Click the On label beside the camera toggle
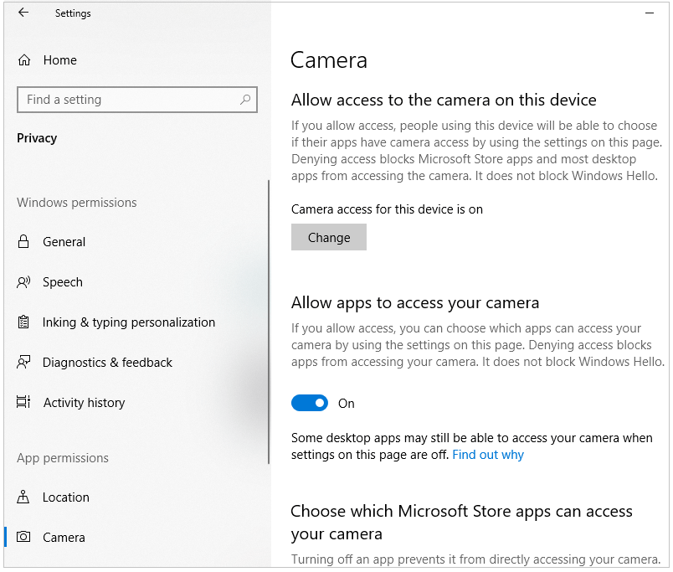The image size is (673, 572). pyautogui.click(x=346, y=403)
